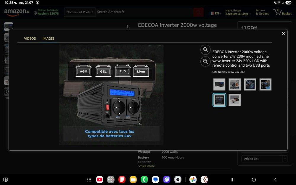
Task: Open the TV app icon in taskbar
Action: click(204, 180)
